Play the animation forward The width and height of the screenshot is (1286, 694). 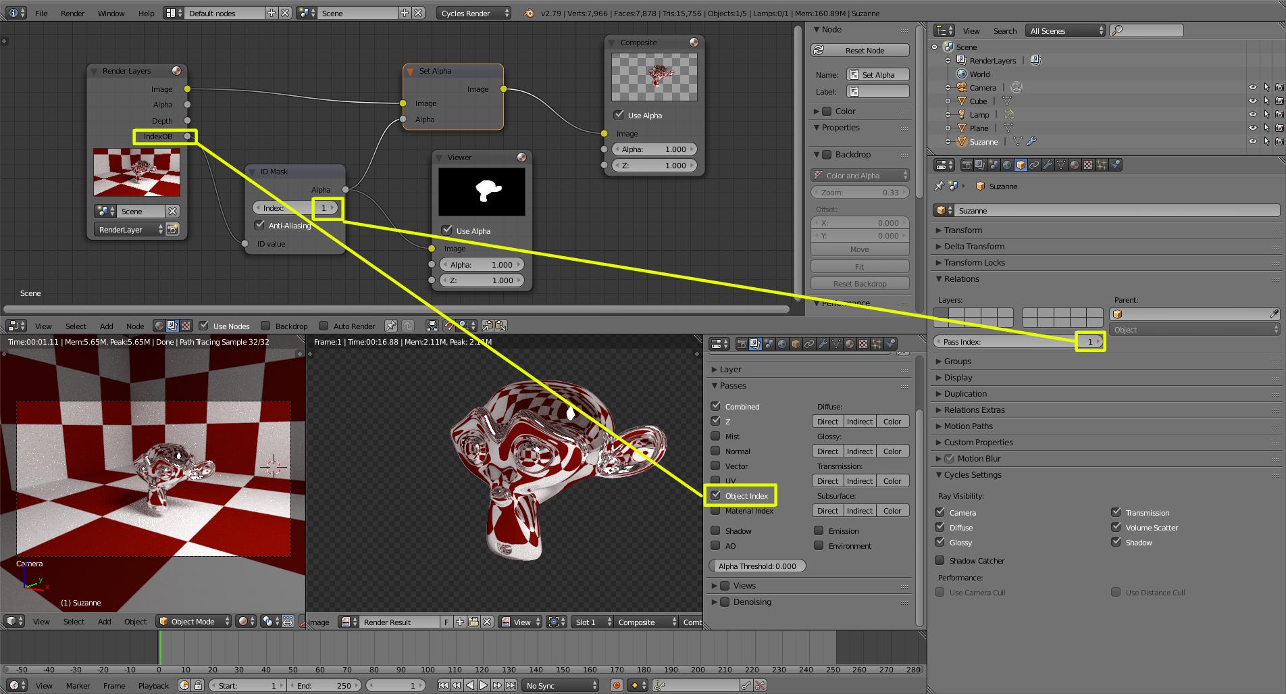click(484, 685)
